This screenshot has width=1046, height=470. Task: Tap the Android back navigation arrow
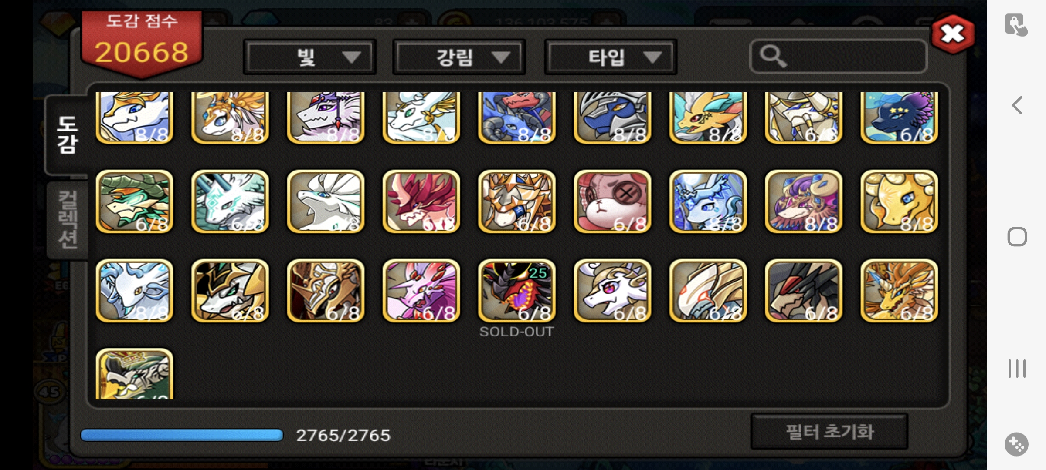1017,105
